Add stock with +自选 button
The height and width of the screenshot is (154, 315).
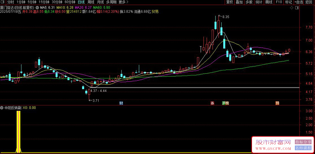(x=299, y=2)
